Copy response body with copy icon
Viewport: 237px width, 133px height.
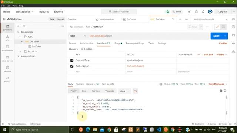tap(221, 91)
